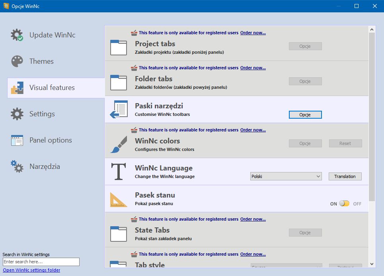The image size is (384, 276).
Task: Click the 'Change the WinNc language' description
Action: point(165,176)
